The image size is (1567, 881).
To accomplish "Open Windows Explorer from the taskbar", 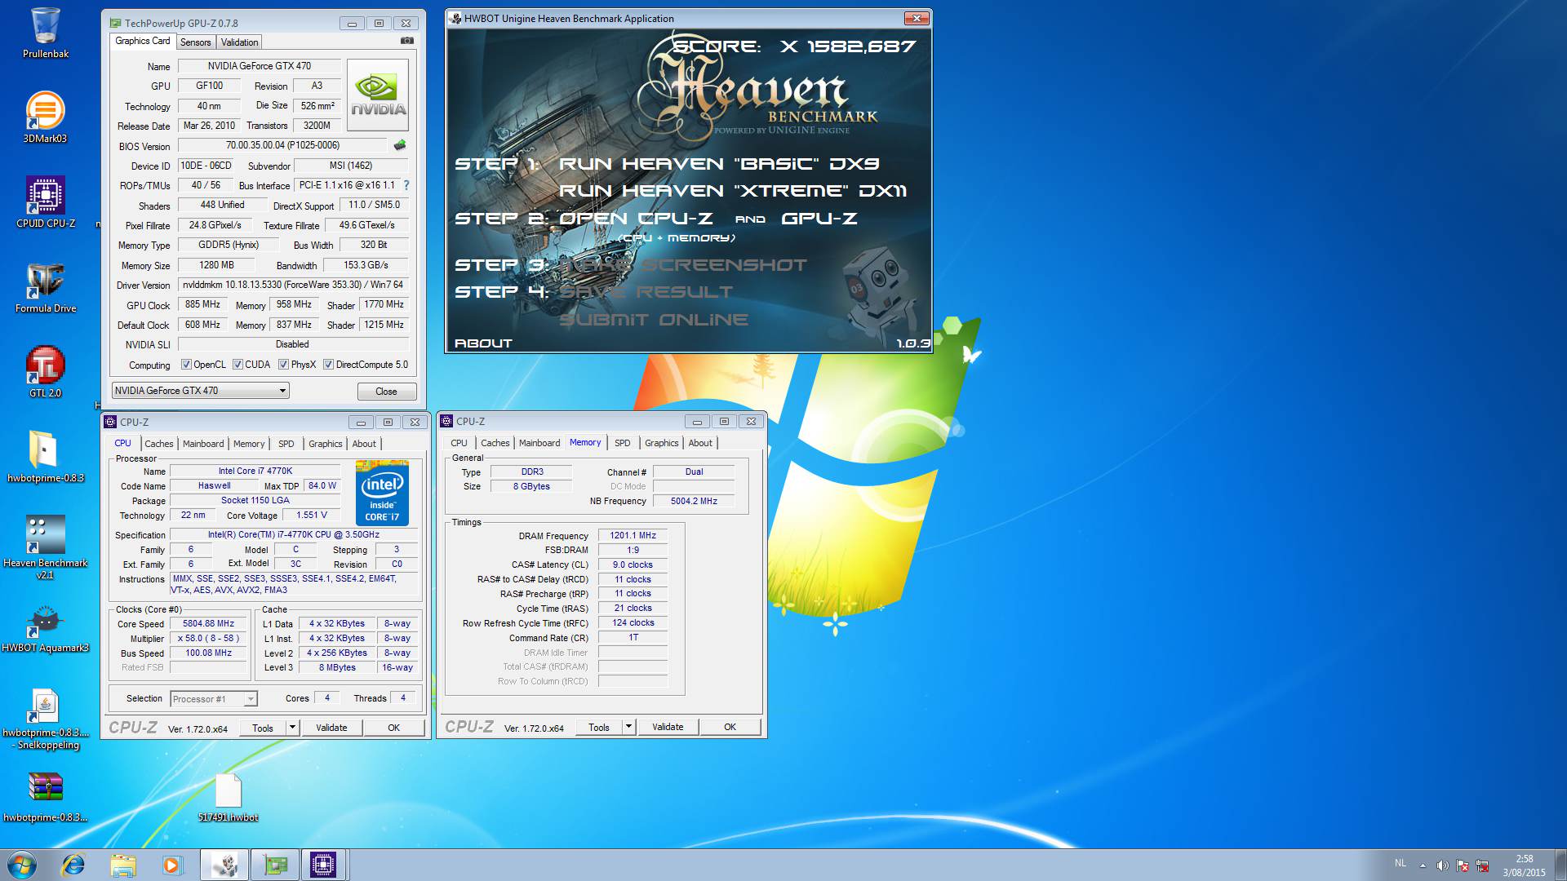I will 123,865.
